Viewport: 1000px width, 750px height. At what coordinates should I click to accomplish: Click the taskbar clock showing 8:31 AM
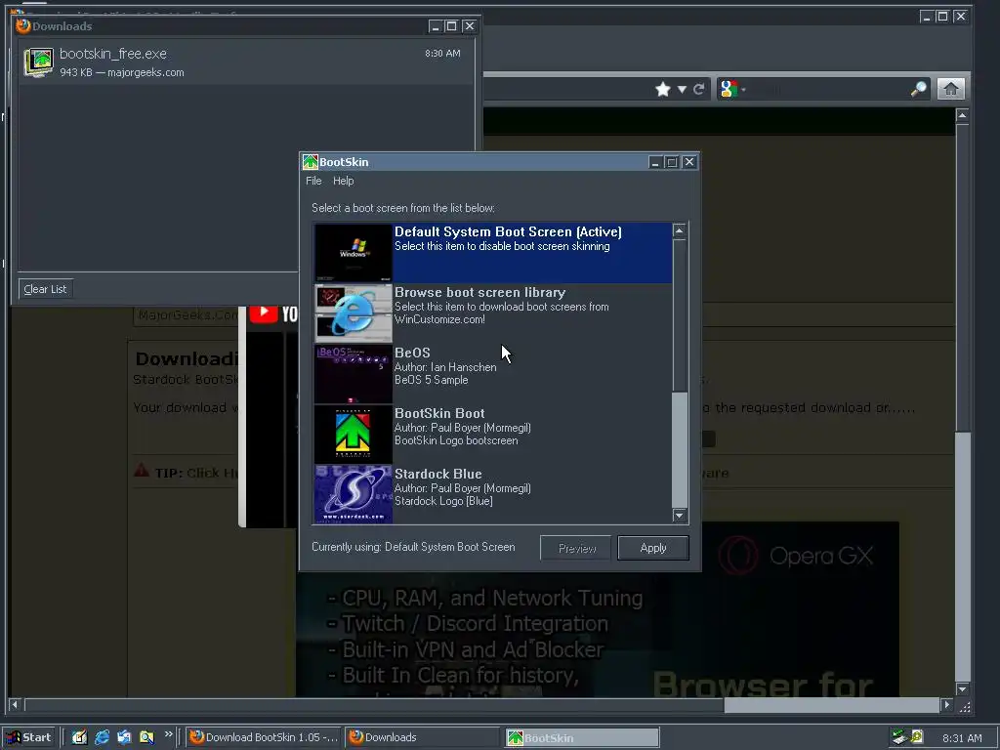point(962,738)
